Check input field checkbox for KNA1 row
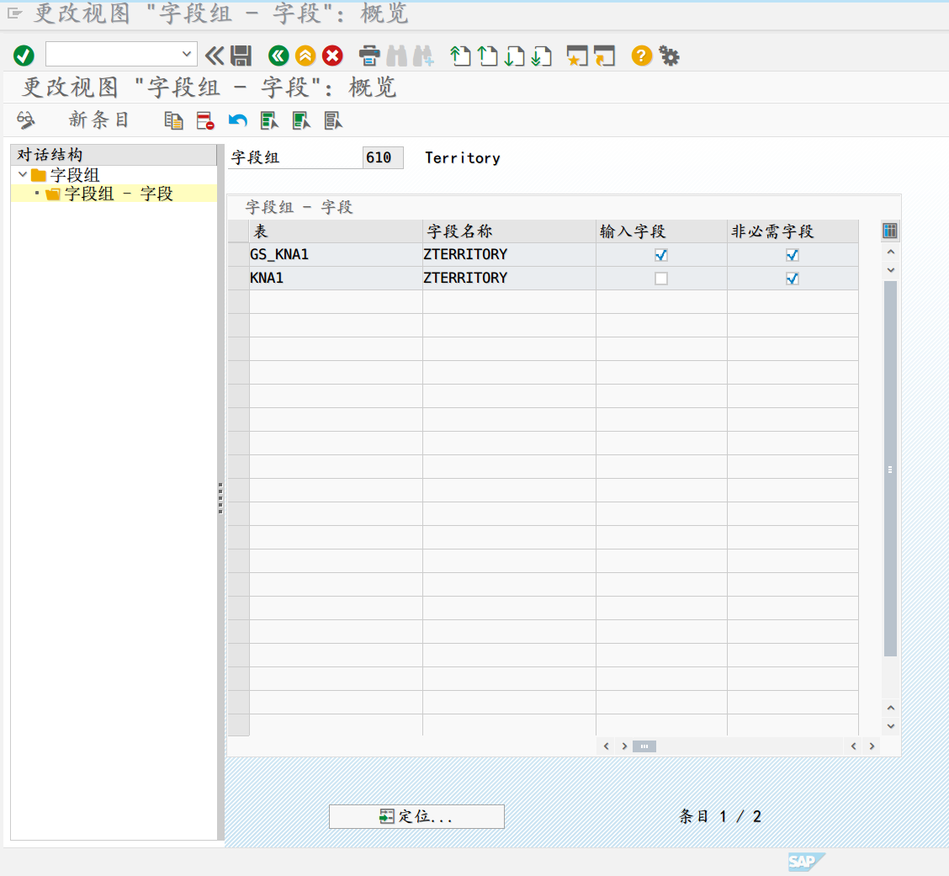This screenshot has height=876, width=949. [x=661, y=279]
